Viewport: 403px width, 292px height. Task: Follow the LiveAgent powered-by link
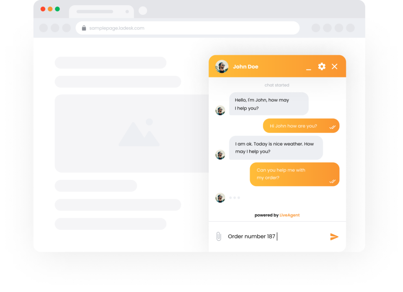289,215
